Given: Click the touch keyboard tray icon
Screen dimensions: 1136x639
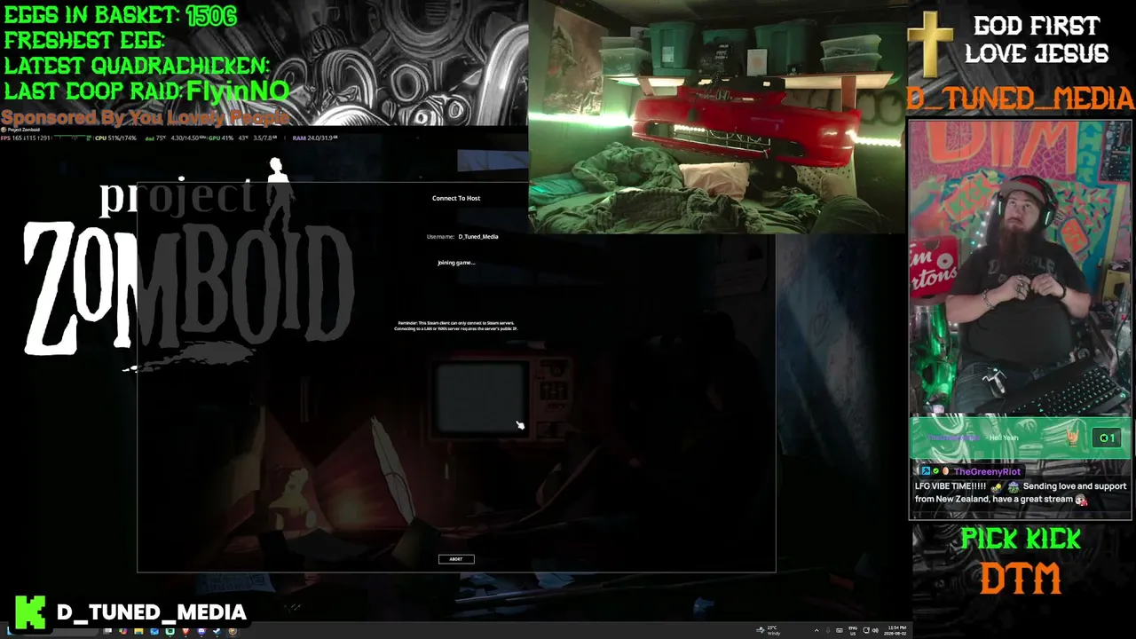Looking at the screenshot, I should (x=840, y=631).
